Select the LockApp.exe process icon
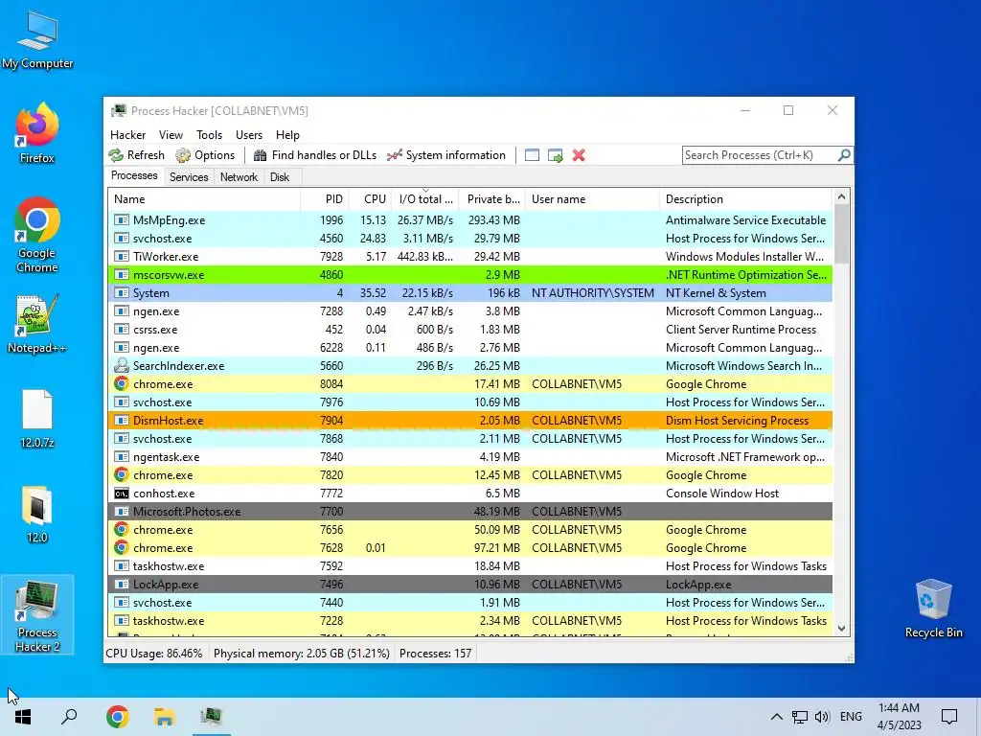The image size is (981, 736). click(x=122, y=584)
